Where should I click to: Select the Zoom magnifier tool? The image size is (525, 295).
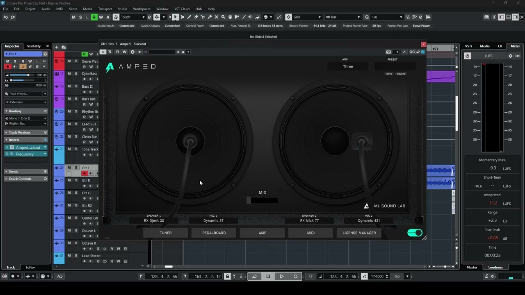pyautogui.click(x=223, y=17)
